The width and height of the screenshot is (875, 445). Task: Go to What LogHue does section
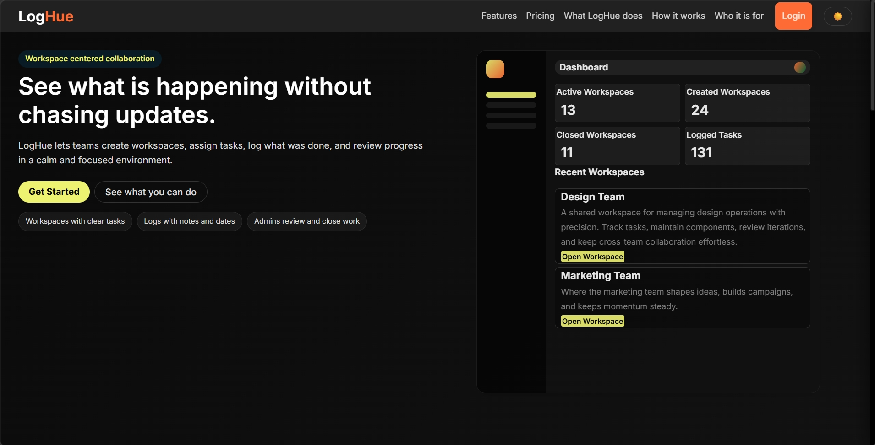603,16
